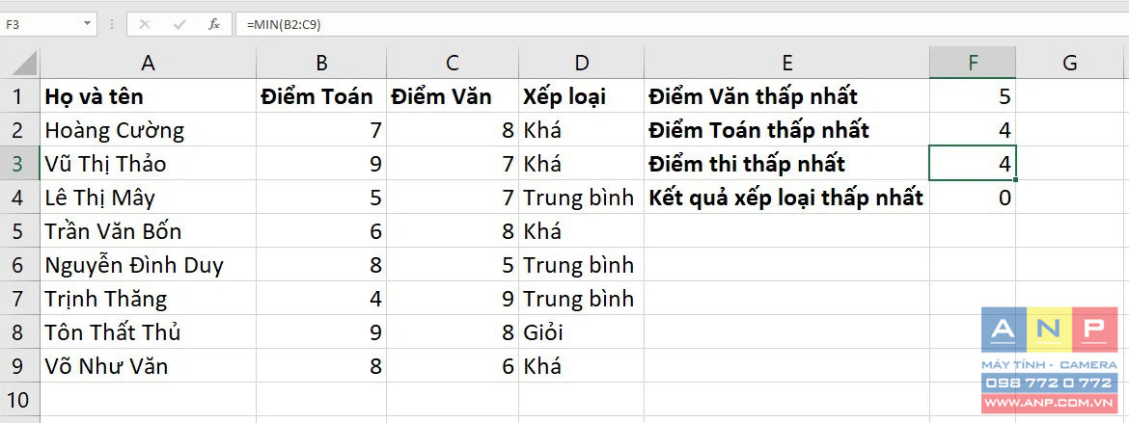Image resolution: width=1129 pixels, height=423 pixels.
Task: Select cell F4 showing value 0
Action: pos(973,198)
